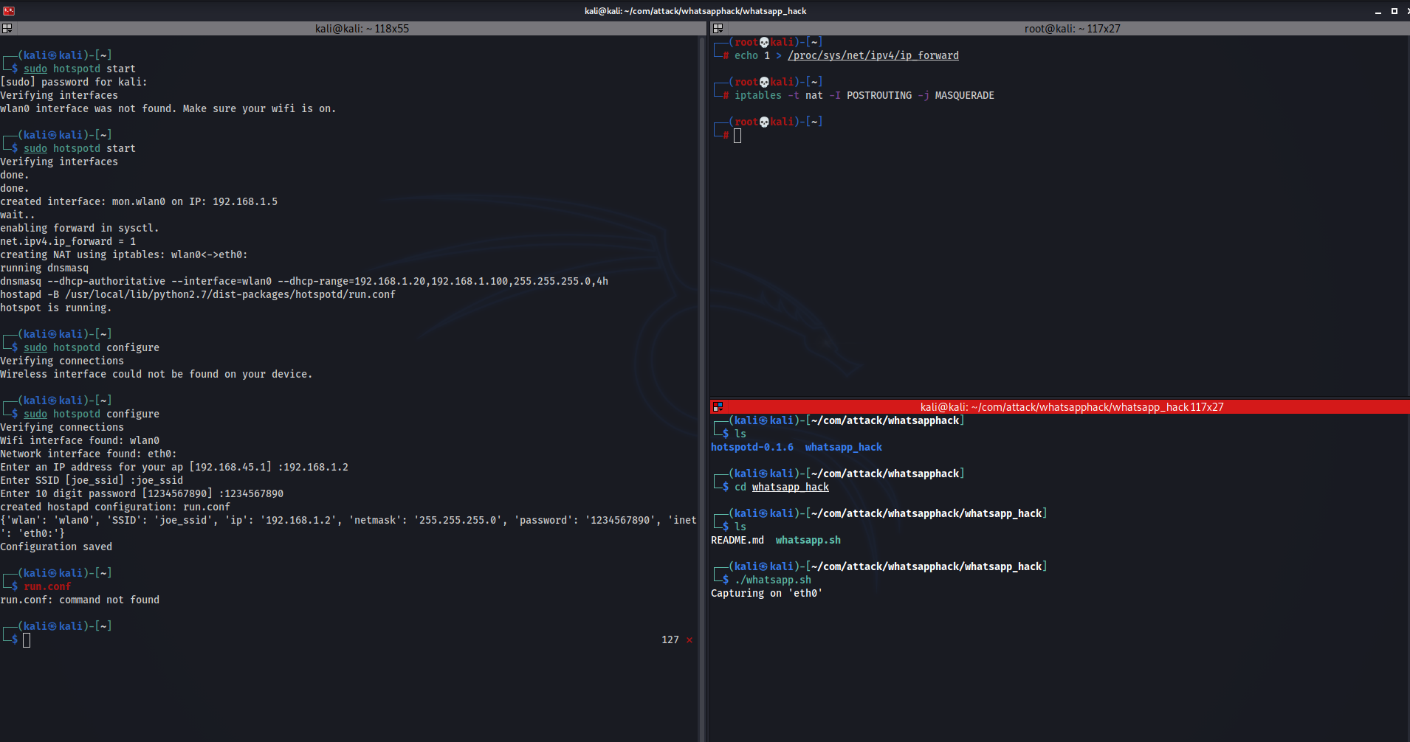Click 'created hostapd configuration: run.conf' line
This screenshot has height=742, width=1410.
[x=115, y=507]
